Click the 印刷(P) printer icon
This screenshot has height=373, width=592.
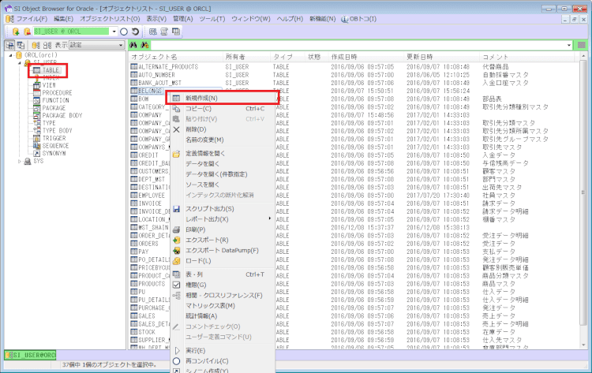176,229
